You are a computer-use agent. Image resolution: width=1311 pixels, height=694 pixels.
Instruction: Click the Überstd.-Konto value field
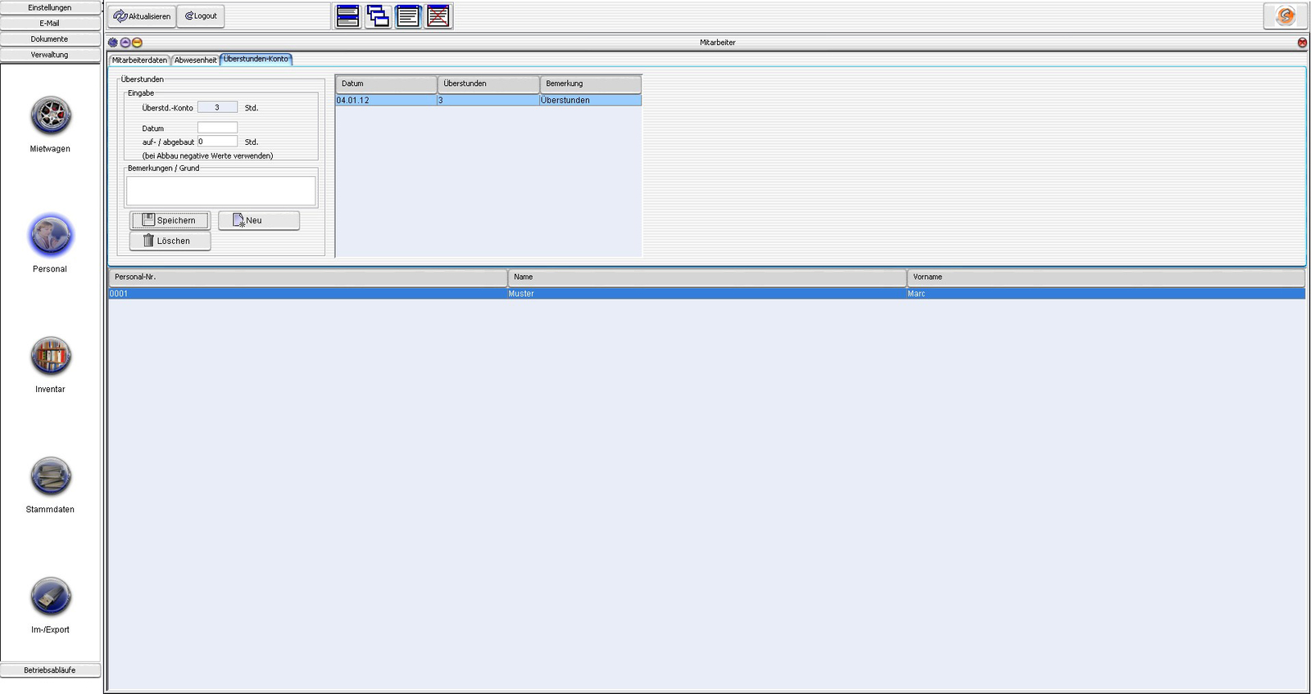[217, 107]
